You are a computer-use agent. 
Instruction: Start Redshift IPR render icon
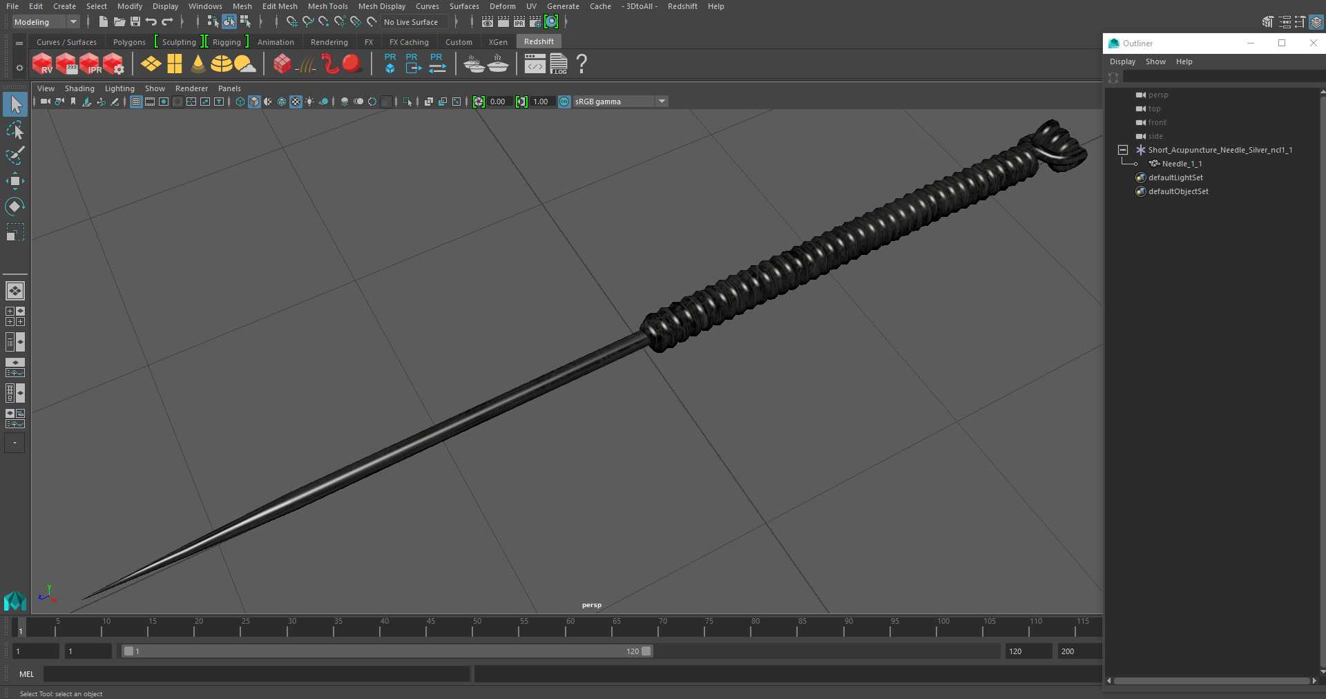90,64
